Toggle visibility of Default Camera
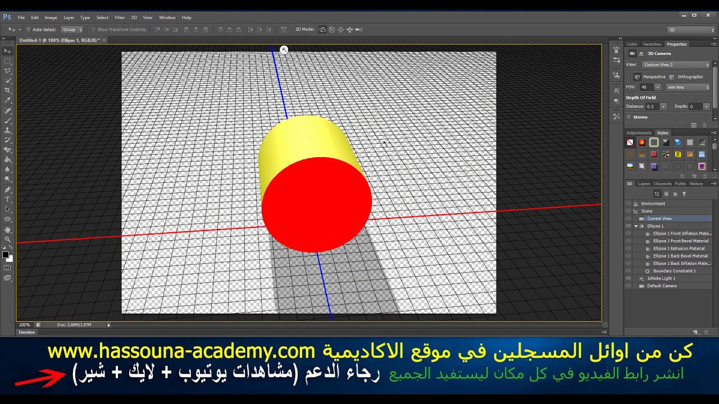Viewport: 719px width, 404px height. tap(628, 286)
